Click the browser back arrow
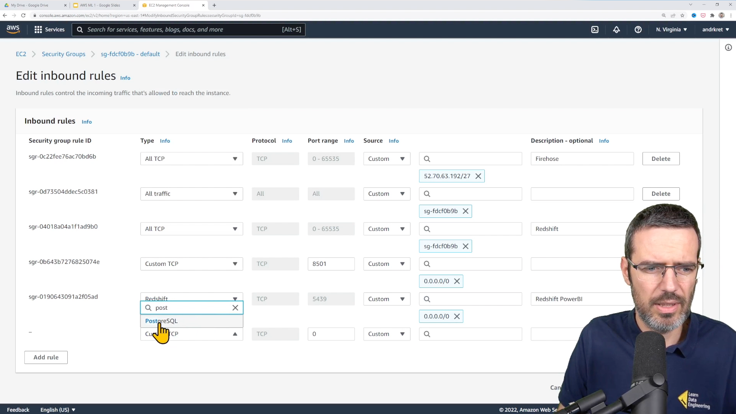The image size is (736, 414). click(x=5, y=15)
